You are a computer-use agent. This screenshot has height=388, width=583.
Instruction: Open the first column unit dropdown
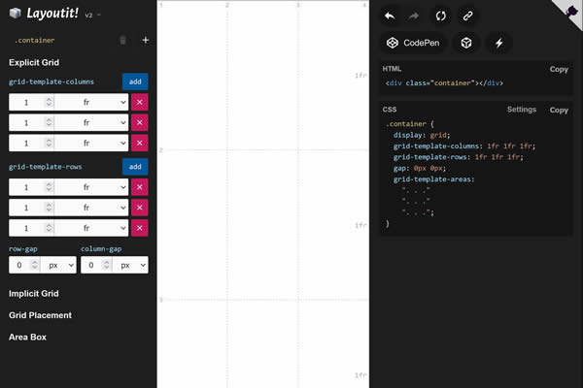(x=91, y=102)
